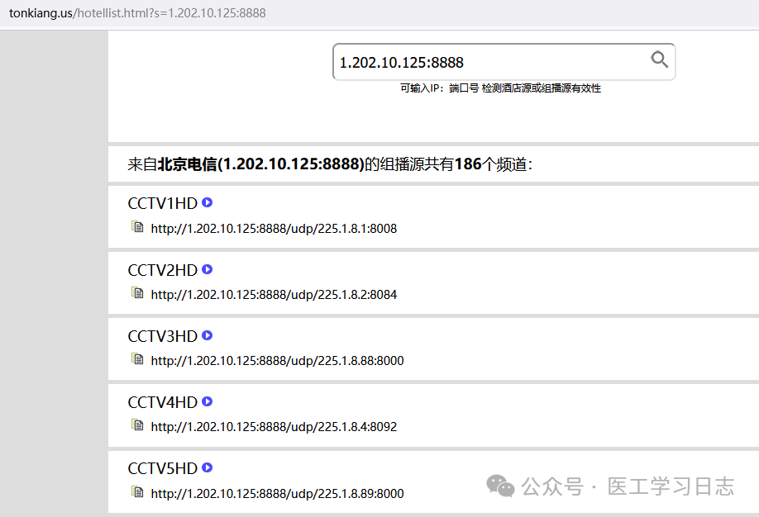
Task: Click the magnifier search icon
Action: click(x=659, y=59)
